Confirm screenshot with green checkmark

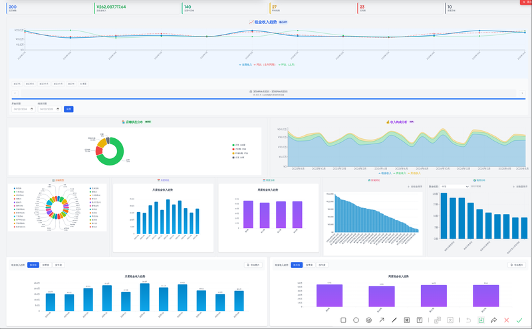pyautogui.click(x=519, y=320)
